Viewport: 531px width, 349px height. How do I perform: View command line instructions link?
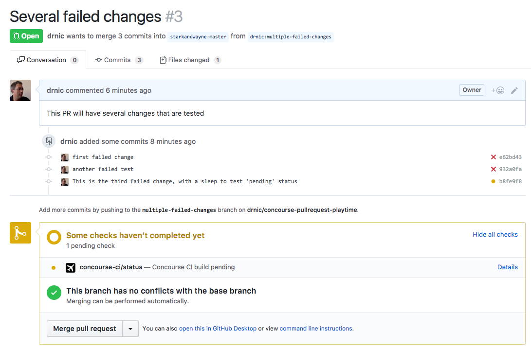pyautogui.click(x=316, y=329)
